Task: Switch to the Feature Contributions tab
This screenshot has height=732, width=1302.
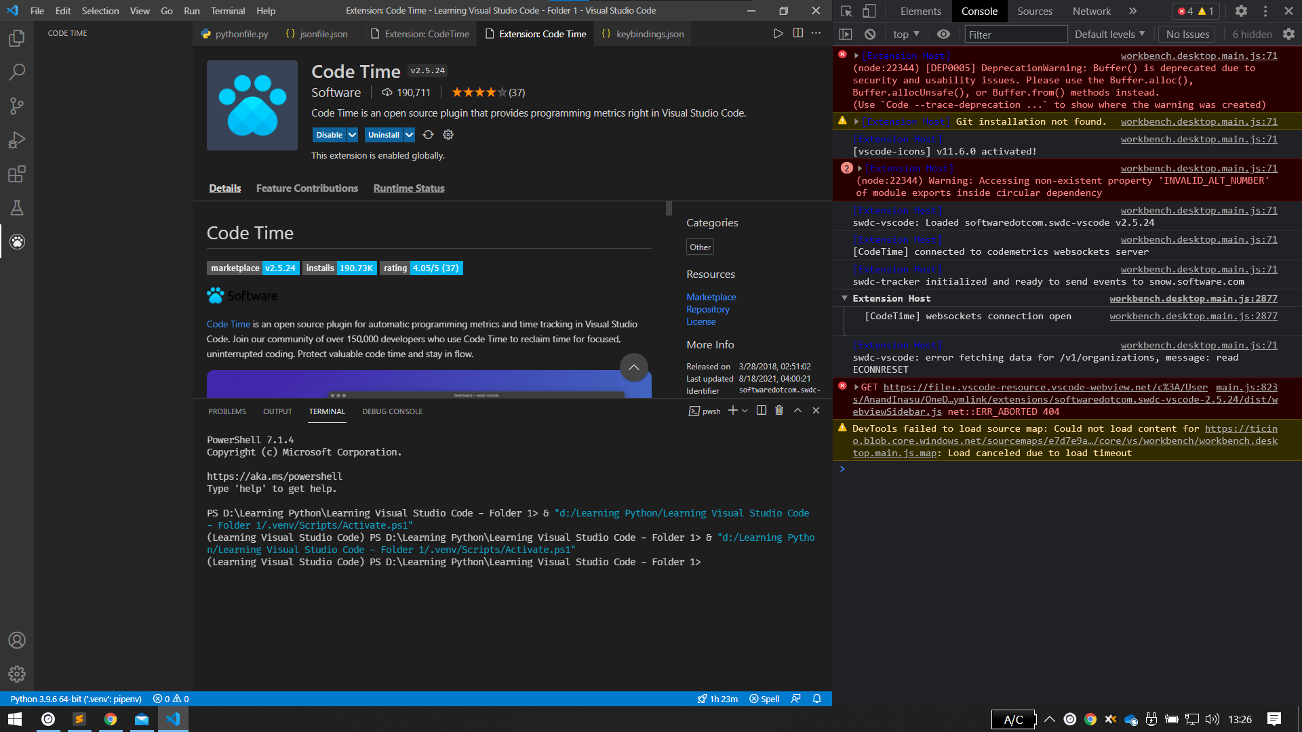Action: (307, 188)
